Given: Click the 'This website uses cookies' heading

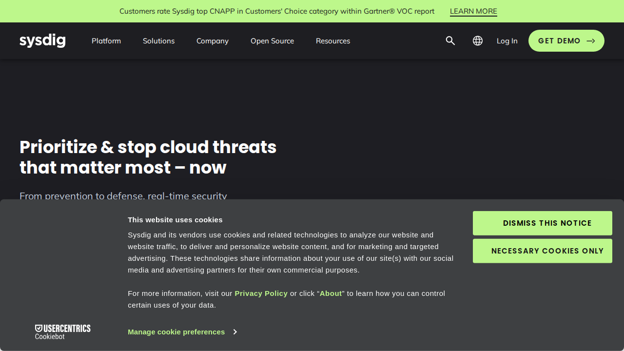Looking at the screenshot, I should click(175, 220).
